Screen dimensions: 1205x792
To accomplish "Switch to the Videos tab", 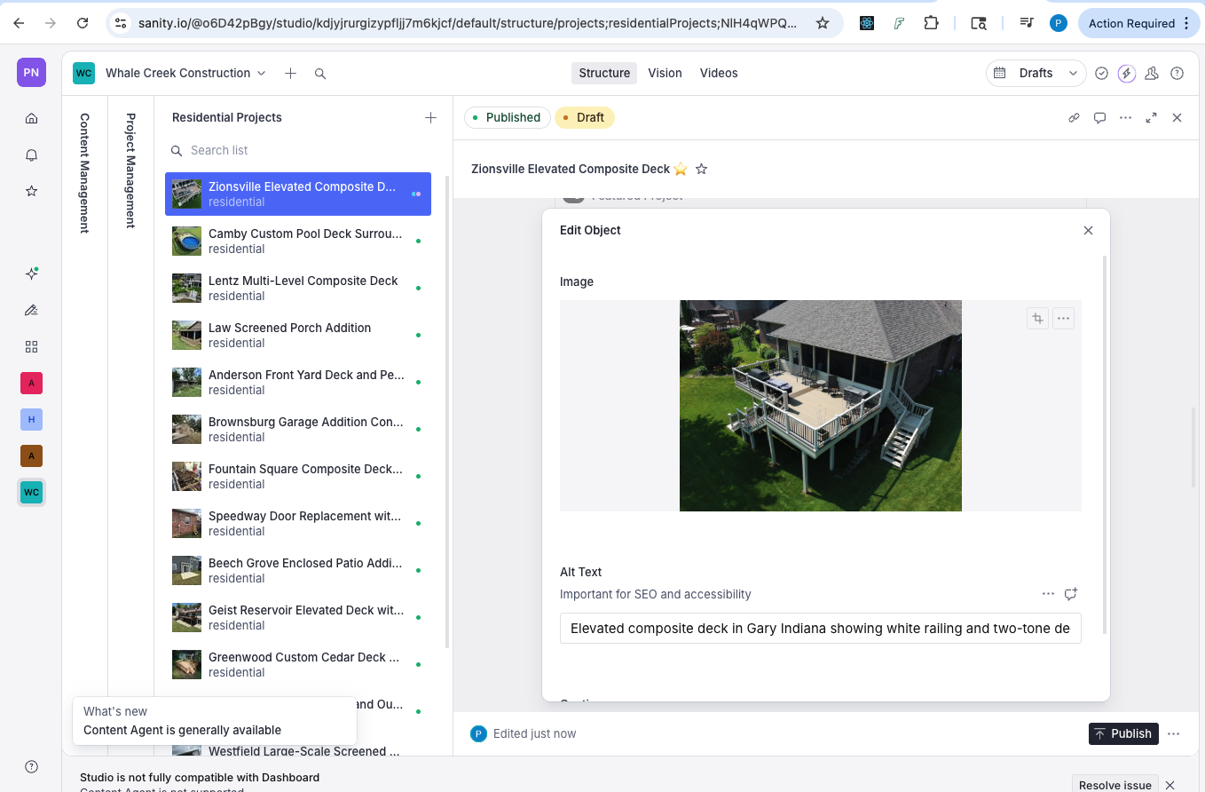I will pos(718,73).
